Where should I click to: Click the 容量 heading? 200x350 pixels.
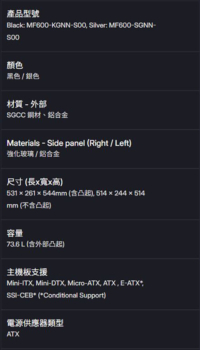[x=15, y=233]
